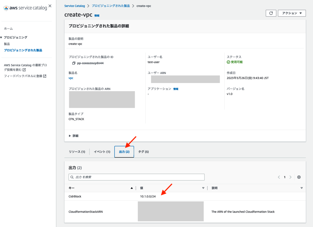Click the AWS Service Catalog logo

coord(25,8)
